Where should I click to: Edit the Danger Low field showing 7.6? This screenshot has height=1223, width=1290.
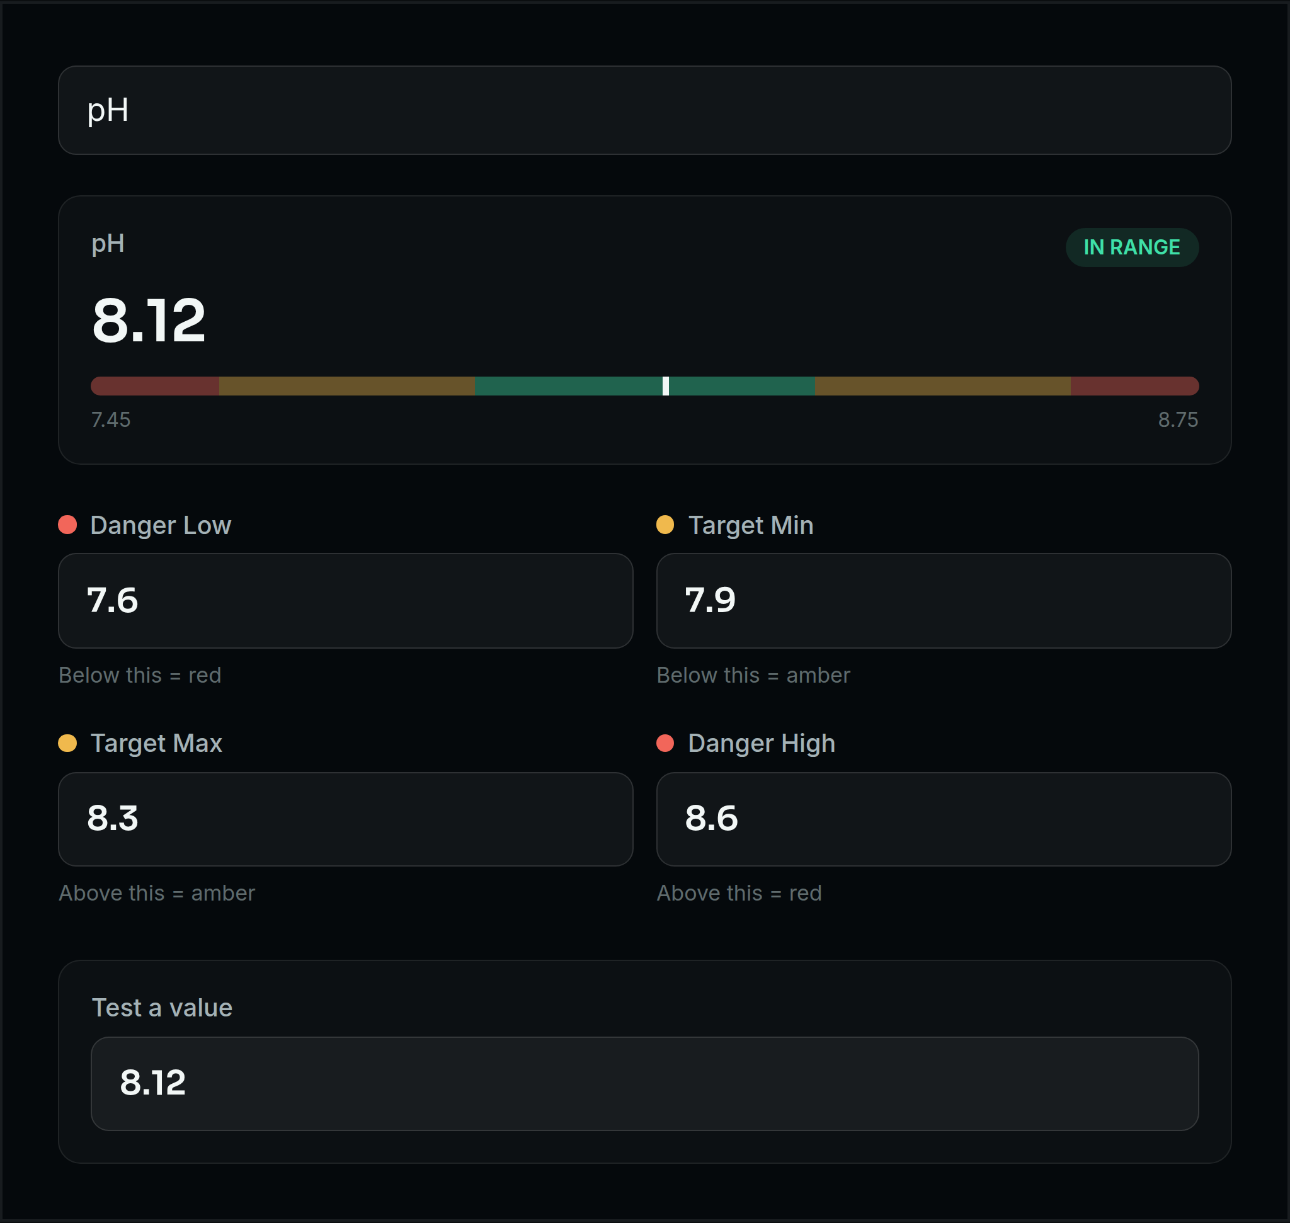[346, 600]
